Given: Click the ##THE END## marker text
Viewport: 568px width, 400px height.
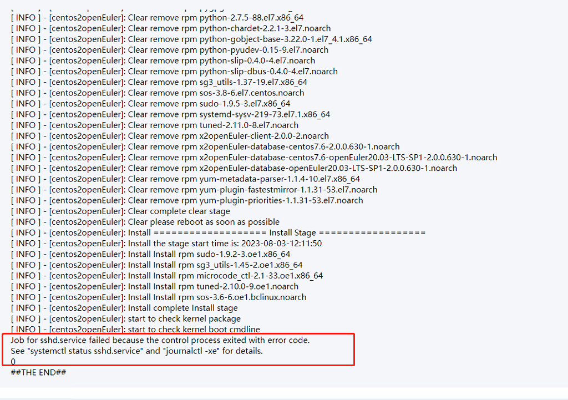Looking at the screenshot, I should click(38, 372).
